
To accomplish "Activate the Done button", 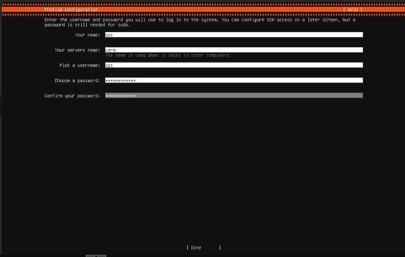I will (203, 247).
